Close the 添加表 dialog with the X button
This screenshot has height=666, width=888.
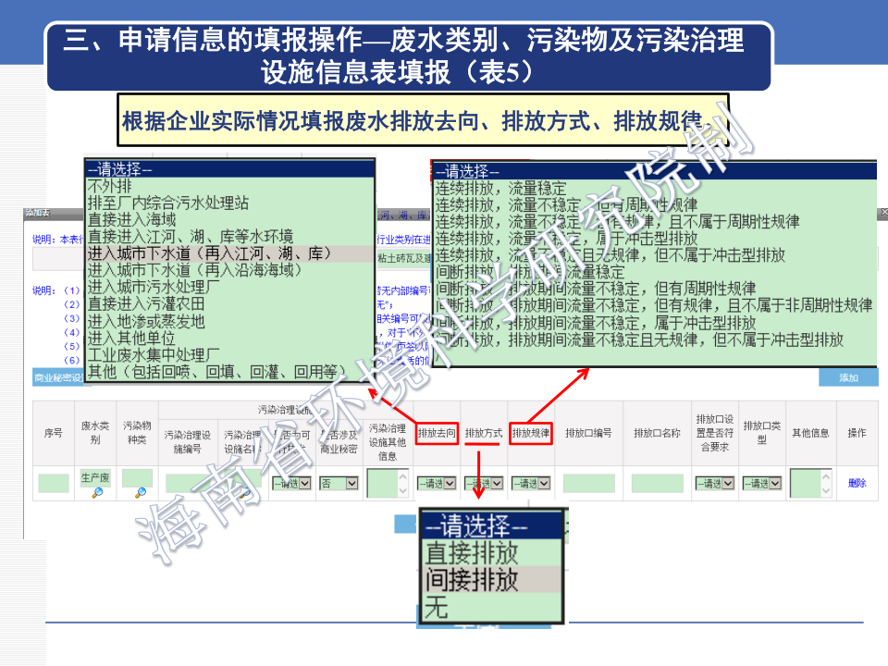coord(883,213)
